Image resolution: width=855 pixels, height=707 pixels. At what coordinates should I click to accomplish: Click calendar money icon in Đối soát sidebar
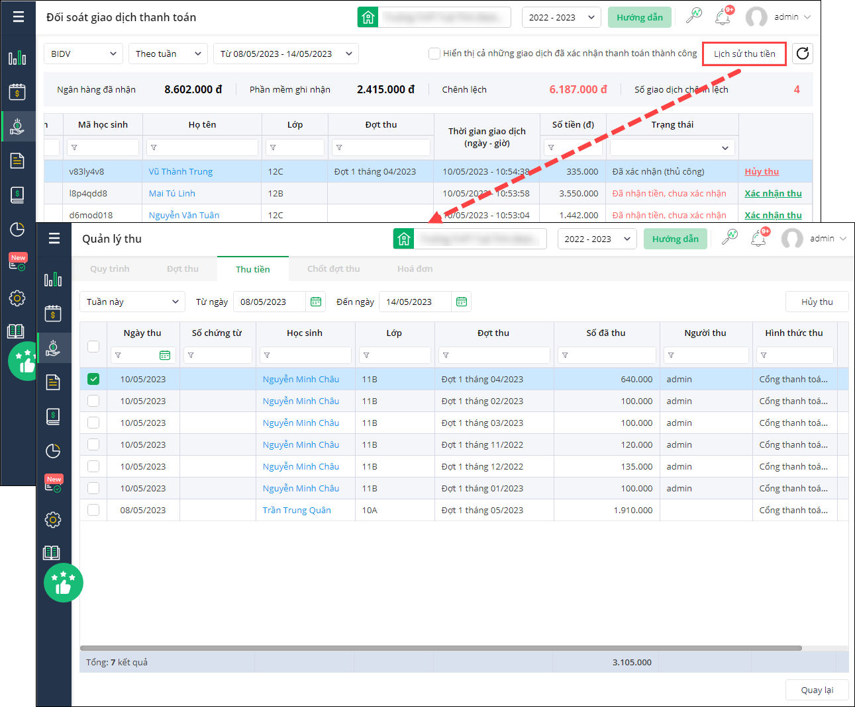[17, 92]
